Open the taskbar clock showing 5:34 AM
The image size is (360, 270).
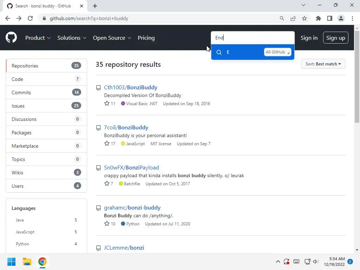334,262
